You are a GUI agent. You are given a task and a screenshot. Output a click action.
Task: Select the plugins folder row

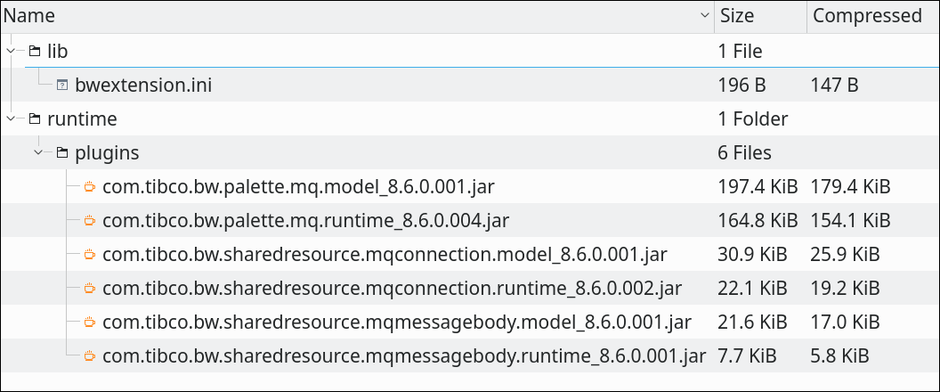(x=470, y=153)
